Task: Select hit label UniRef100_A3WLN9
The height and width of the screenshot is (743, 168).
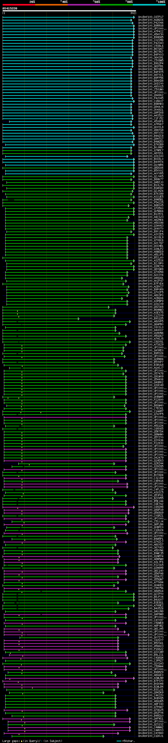Action: tap(151, 678)
